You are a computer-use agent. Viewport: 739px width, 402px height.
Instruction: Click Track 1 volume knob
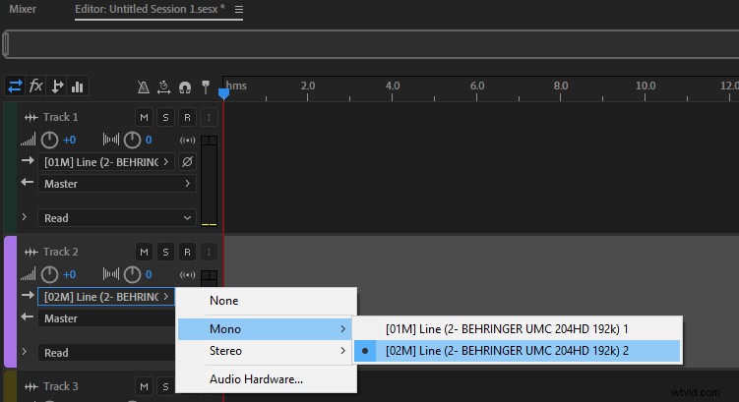[x=49, y=140]
